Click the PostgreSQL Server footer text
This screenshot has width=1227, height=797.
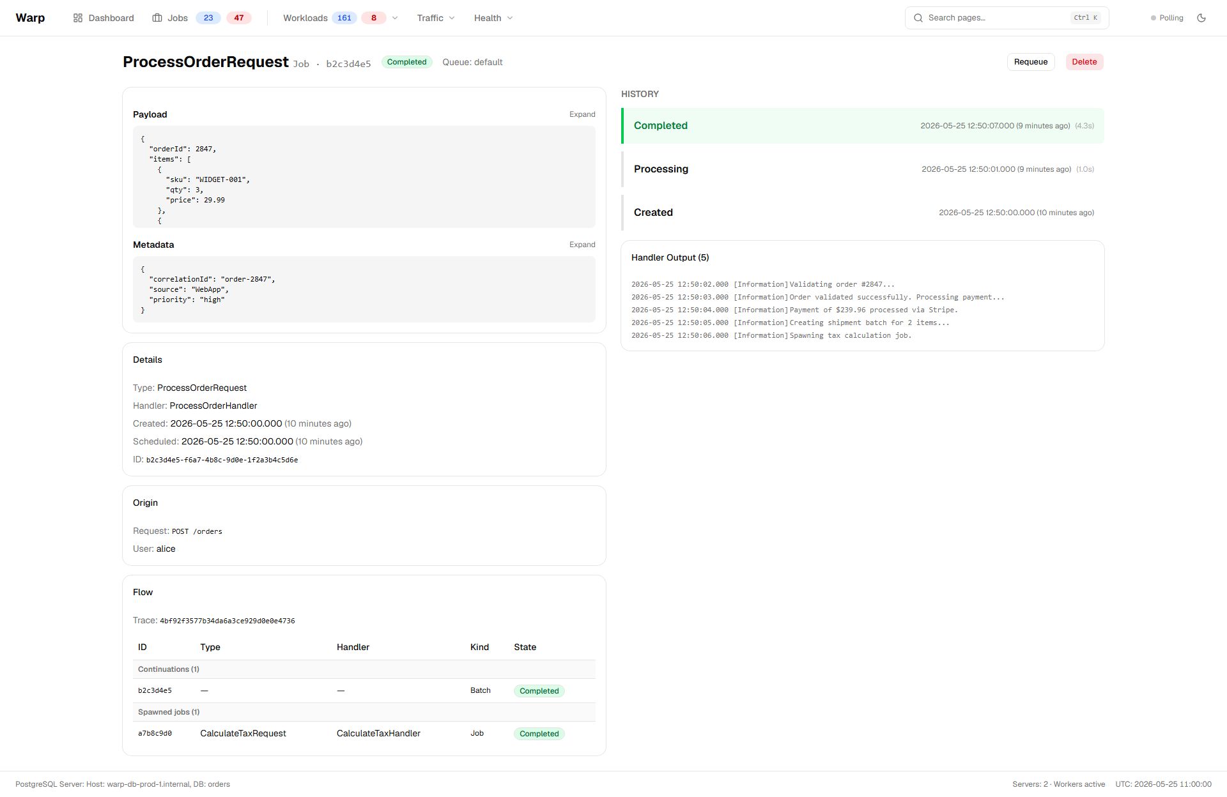click(123, 784)
